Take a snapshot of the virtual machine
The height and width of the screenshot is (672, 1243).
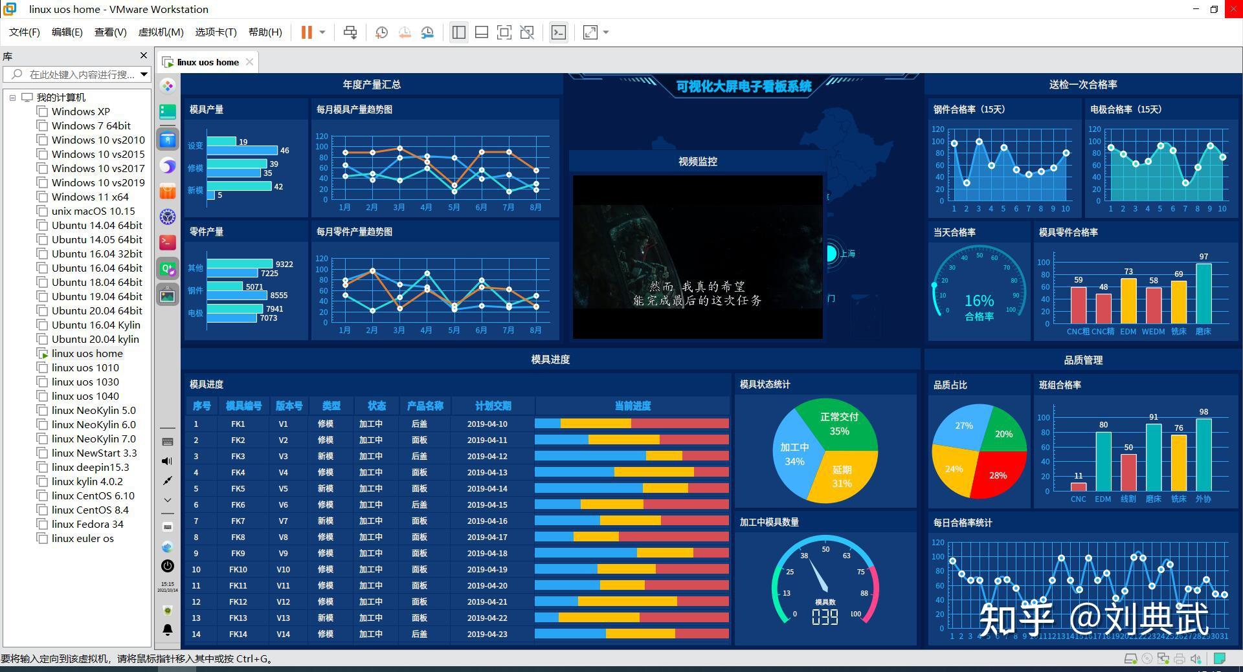click(x=381, y=32)
